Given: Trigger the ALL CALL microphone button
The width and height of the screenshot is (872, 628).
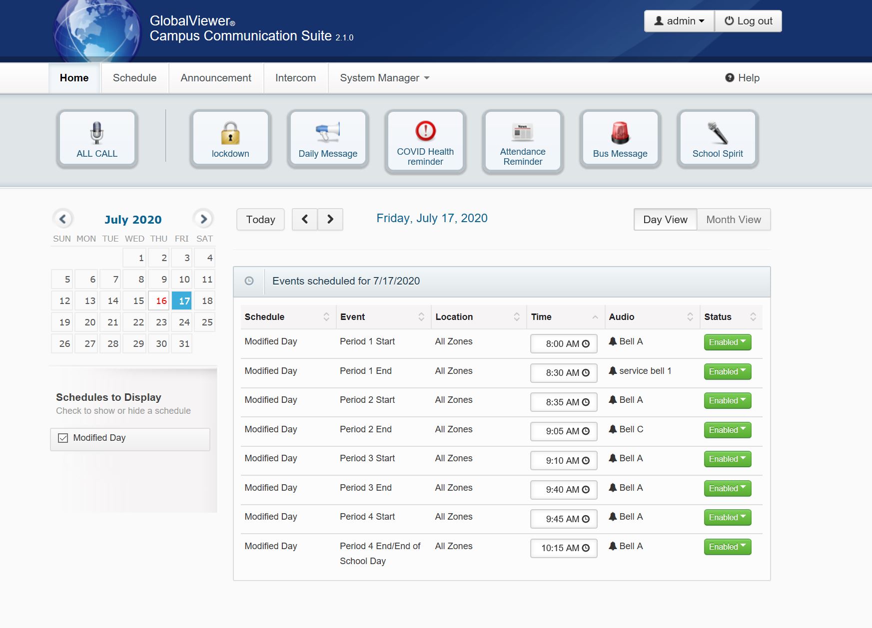Looking at the screenshot, I should click(x=97, y=138).
